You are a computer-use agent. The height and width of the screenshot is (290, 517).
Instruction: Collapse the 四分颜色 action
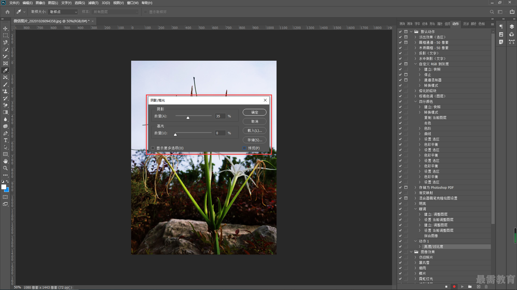[x=415, y=102]
